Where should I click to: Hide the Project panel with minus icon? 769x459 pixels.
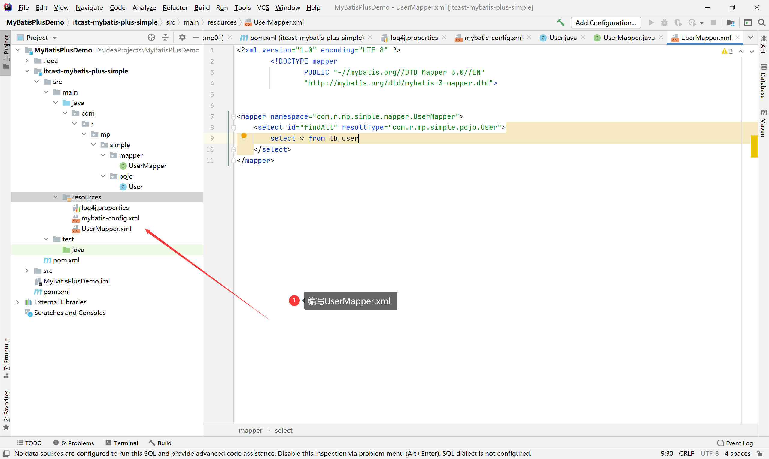coord(196,37)
